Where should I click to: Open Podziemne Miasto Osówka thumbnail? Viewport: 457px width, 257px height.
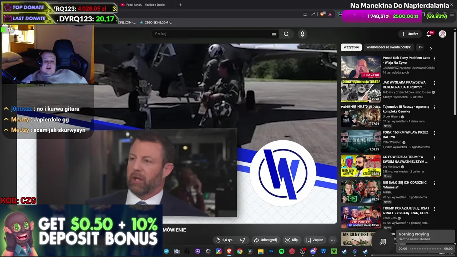pos(361,116)
